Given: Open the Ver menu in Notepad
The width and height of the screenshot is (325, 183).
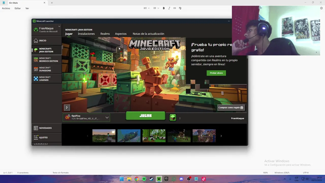Looking at the screenshot, I should pos(27,8).
